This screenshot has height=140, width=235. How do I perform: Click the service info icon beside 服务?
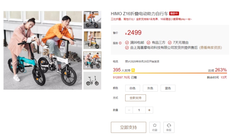pyautogui.click(x=120, y=43)
